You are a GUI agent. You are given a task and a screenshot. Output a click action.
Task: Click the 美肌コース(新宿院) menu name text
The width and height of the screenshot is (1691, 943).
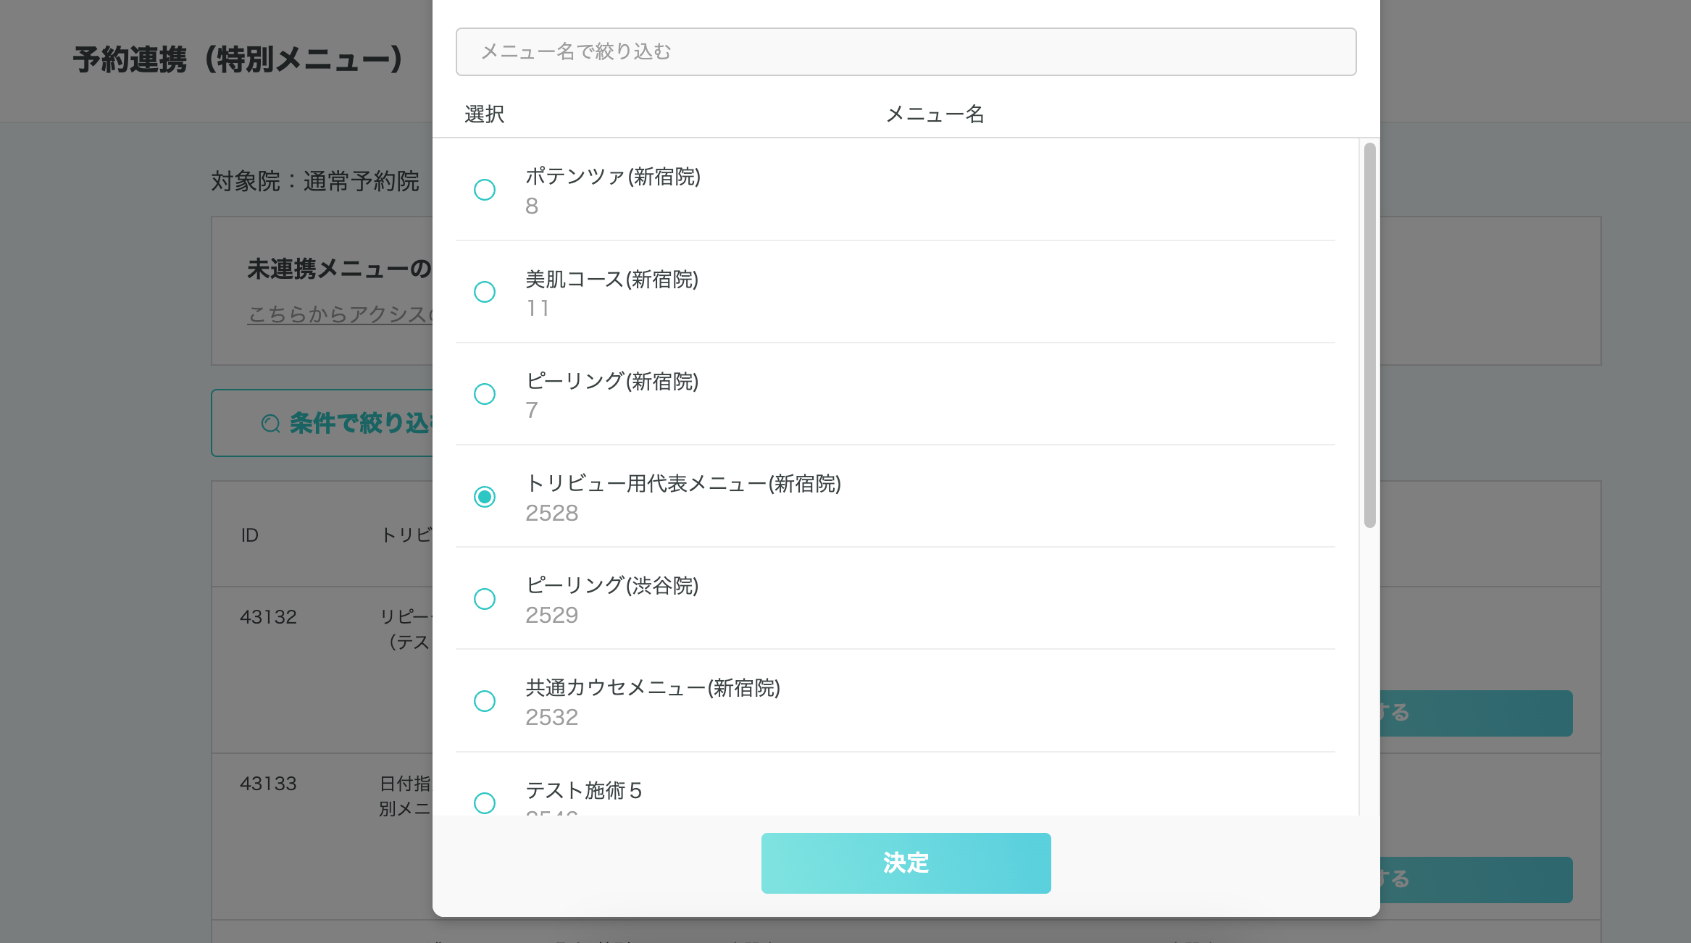click(611, 280)
